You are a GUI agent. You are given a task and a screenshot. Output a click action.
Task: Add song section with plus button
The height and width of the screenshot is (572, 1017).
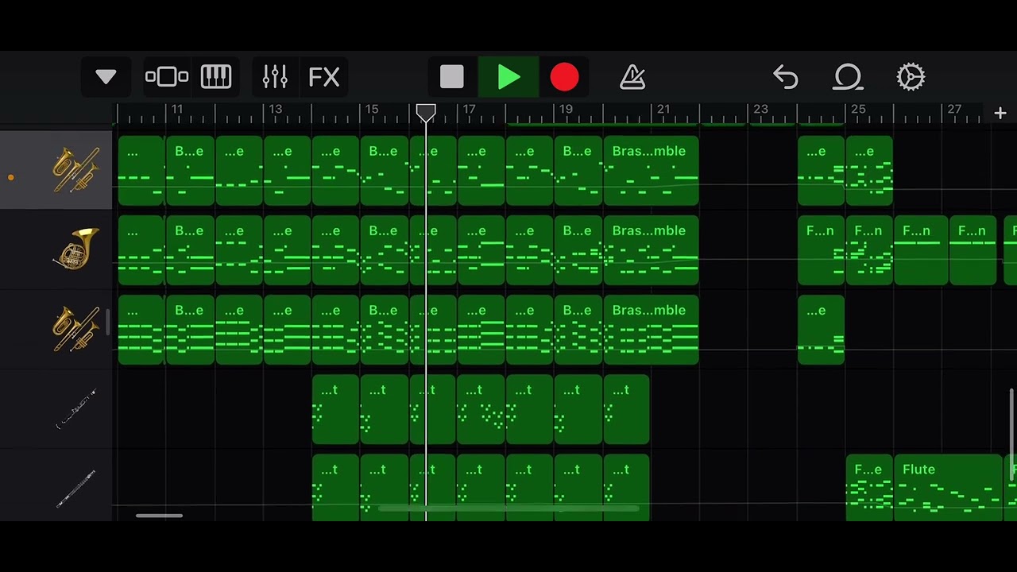(1000, 114)
